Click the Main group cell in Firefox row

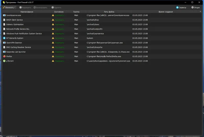pos(76,56)
